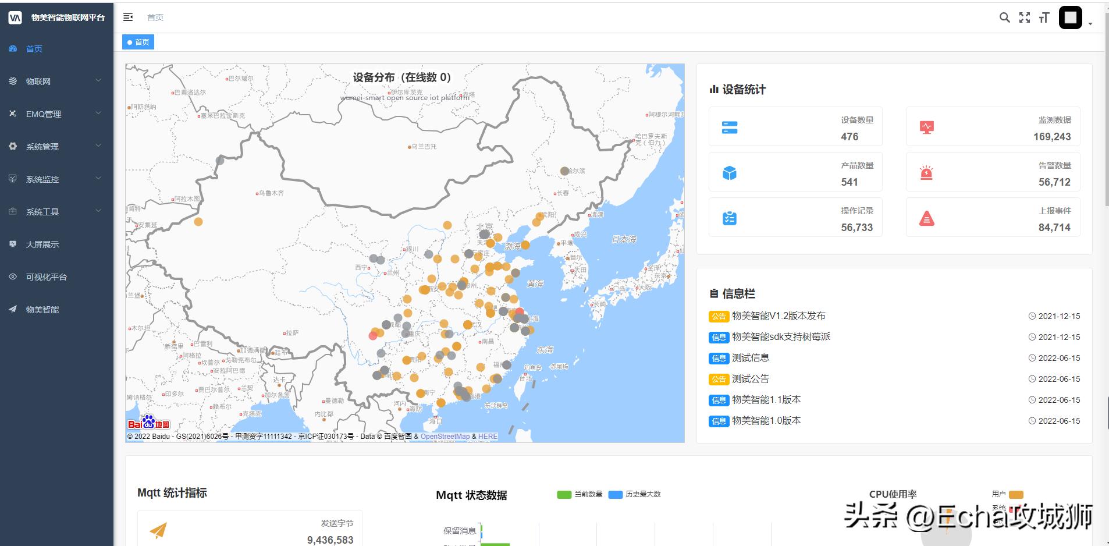Click the 监测数据 red monitor icon
Screen dimensions: 1109x546
[x=927, y=126]
